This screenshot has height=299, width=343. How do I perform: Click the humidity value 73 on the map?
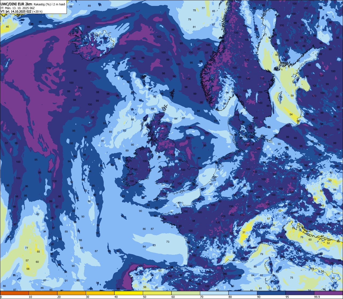pos(168,242)
